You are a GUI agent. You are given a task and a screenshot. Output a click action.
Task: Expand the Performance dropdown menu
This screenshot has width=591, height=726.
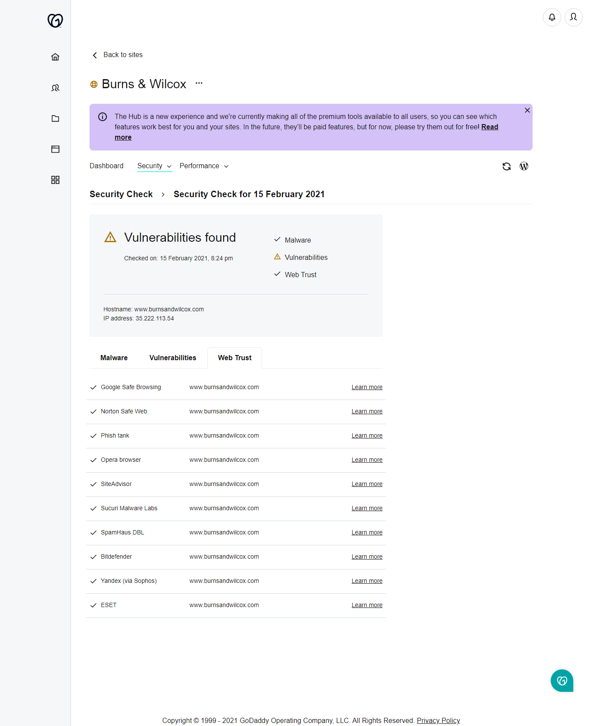[x=204, y=166]
